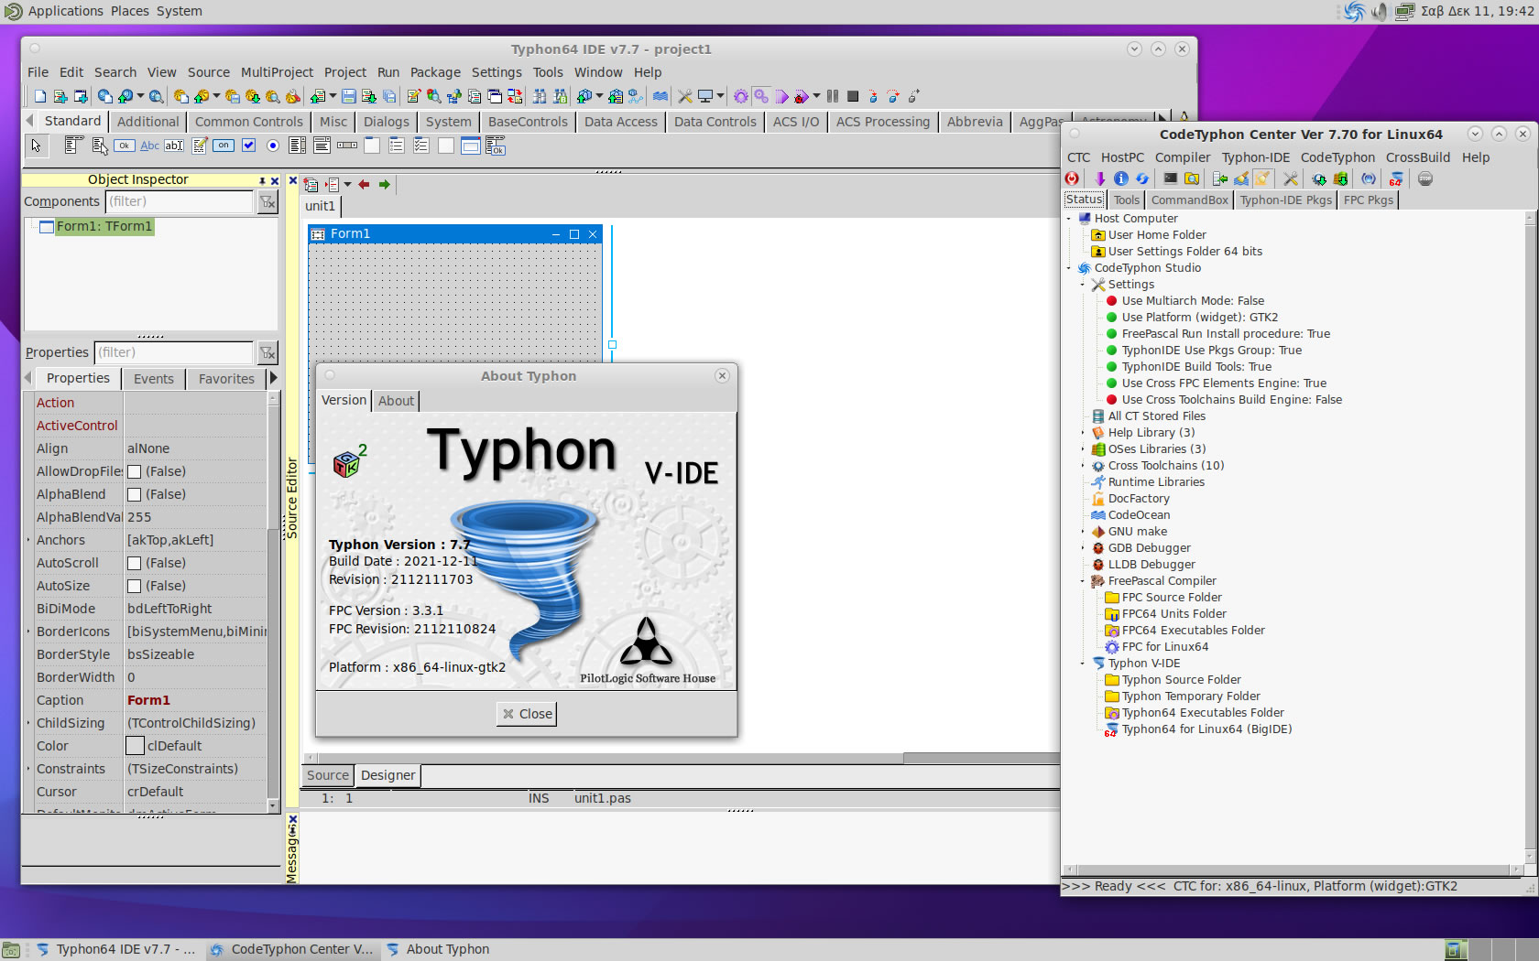1539x961 pixels.
Task: Expand the BorderIcons property
Action: pyautogui.click(x=29, y=632)
